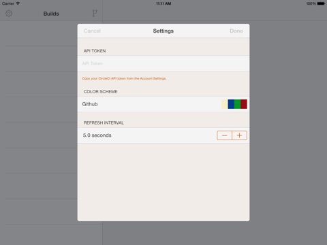Focus the API Token input field
This screenshot has height=245, width=327.
[x=163, y=63]
